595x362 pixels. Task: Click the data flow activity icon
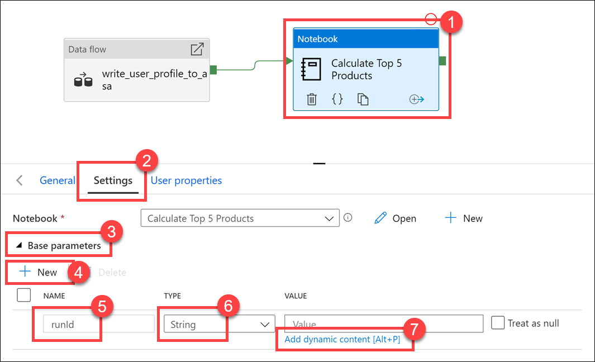(83, 80)
